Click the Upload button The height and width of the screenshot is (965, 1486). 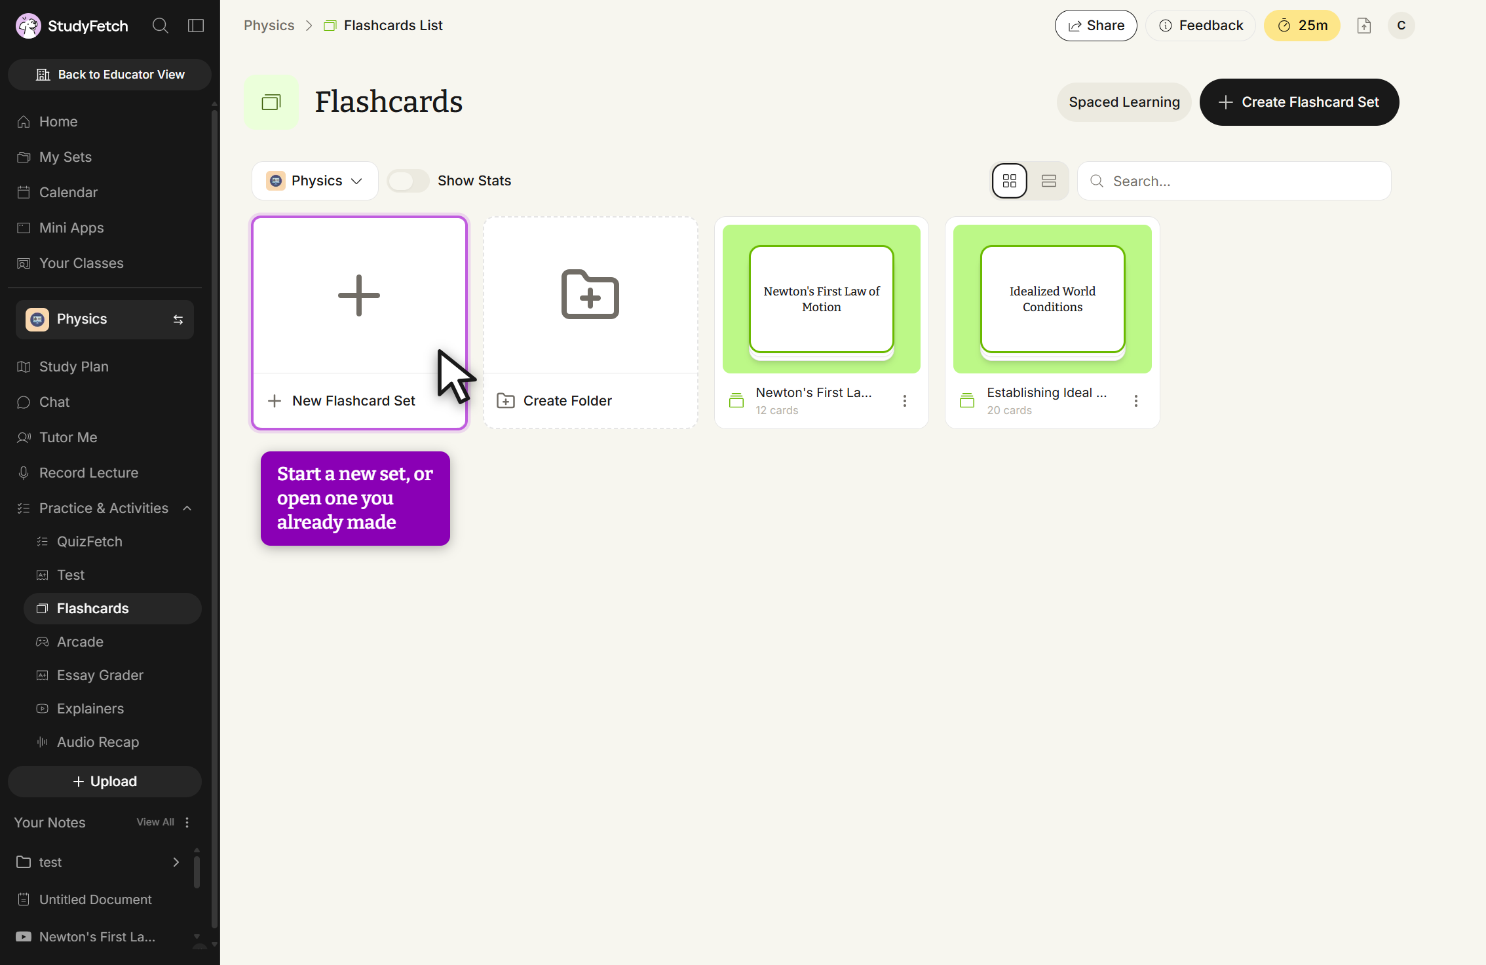coord(105,782)
